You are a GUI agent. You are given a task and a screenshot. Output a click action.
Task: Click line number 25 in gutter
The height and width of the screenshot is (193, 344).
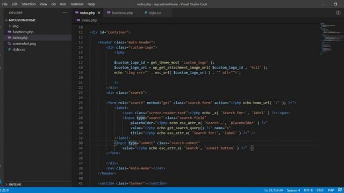(81, 103)
